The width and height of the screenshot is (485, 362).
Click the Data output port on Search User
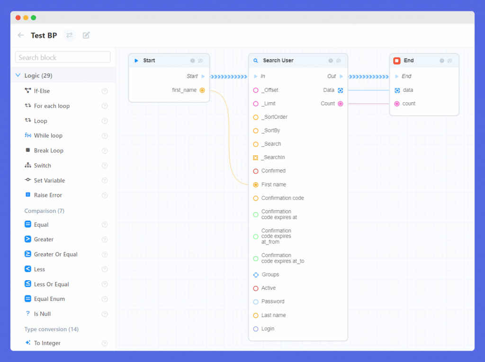click(341, 90)
